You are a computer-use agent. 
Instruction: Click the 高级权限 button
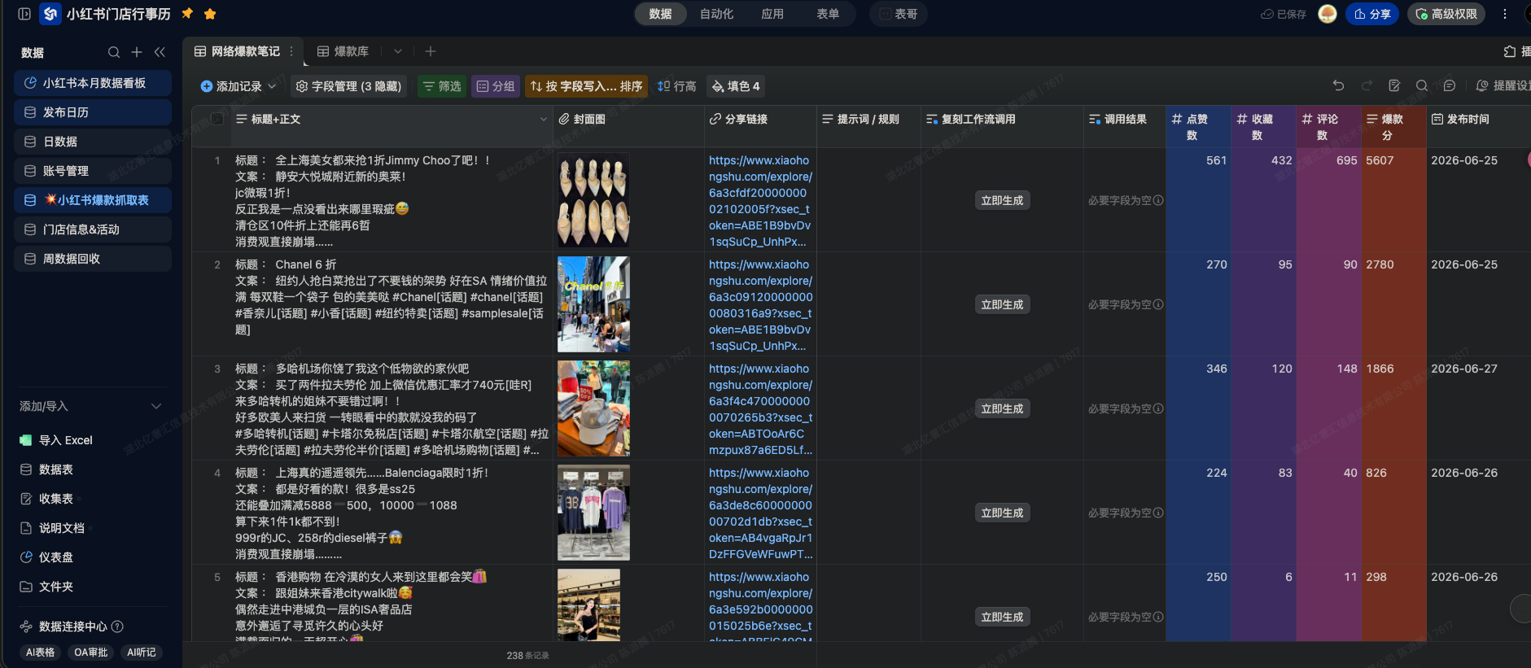1446,14
